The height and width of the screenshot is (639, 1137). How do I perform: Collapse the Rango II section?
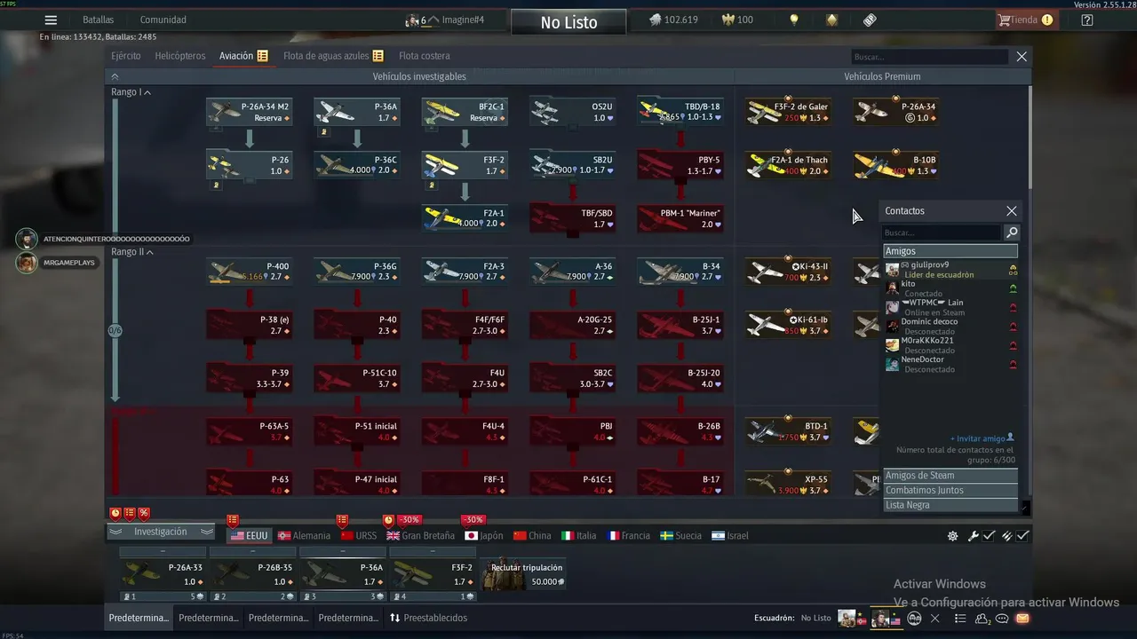click(133, 252)
